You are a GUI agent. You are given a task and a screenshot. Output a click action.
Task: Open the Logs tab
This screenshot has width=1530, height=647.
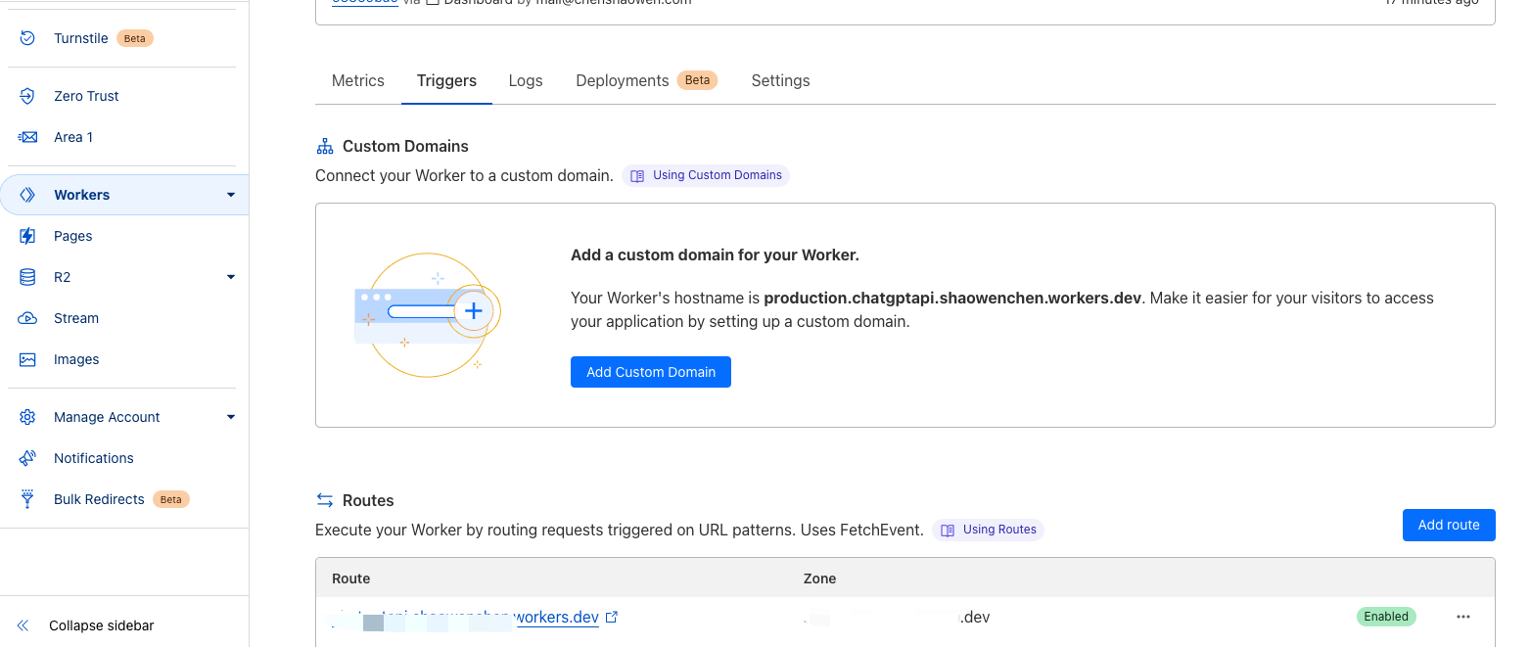pos(526,80)
